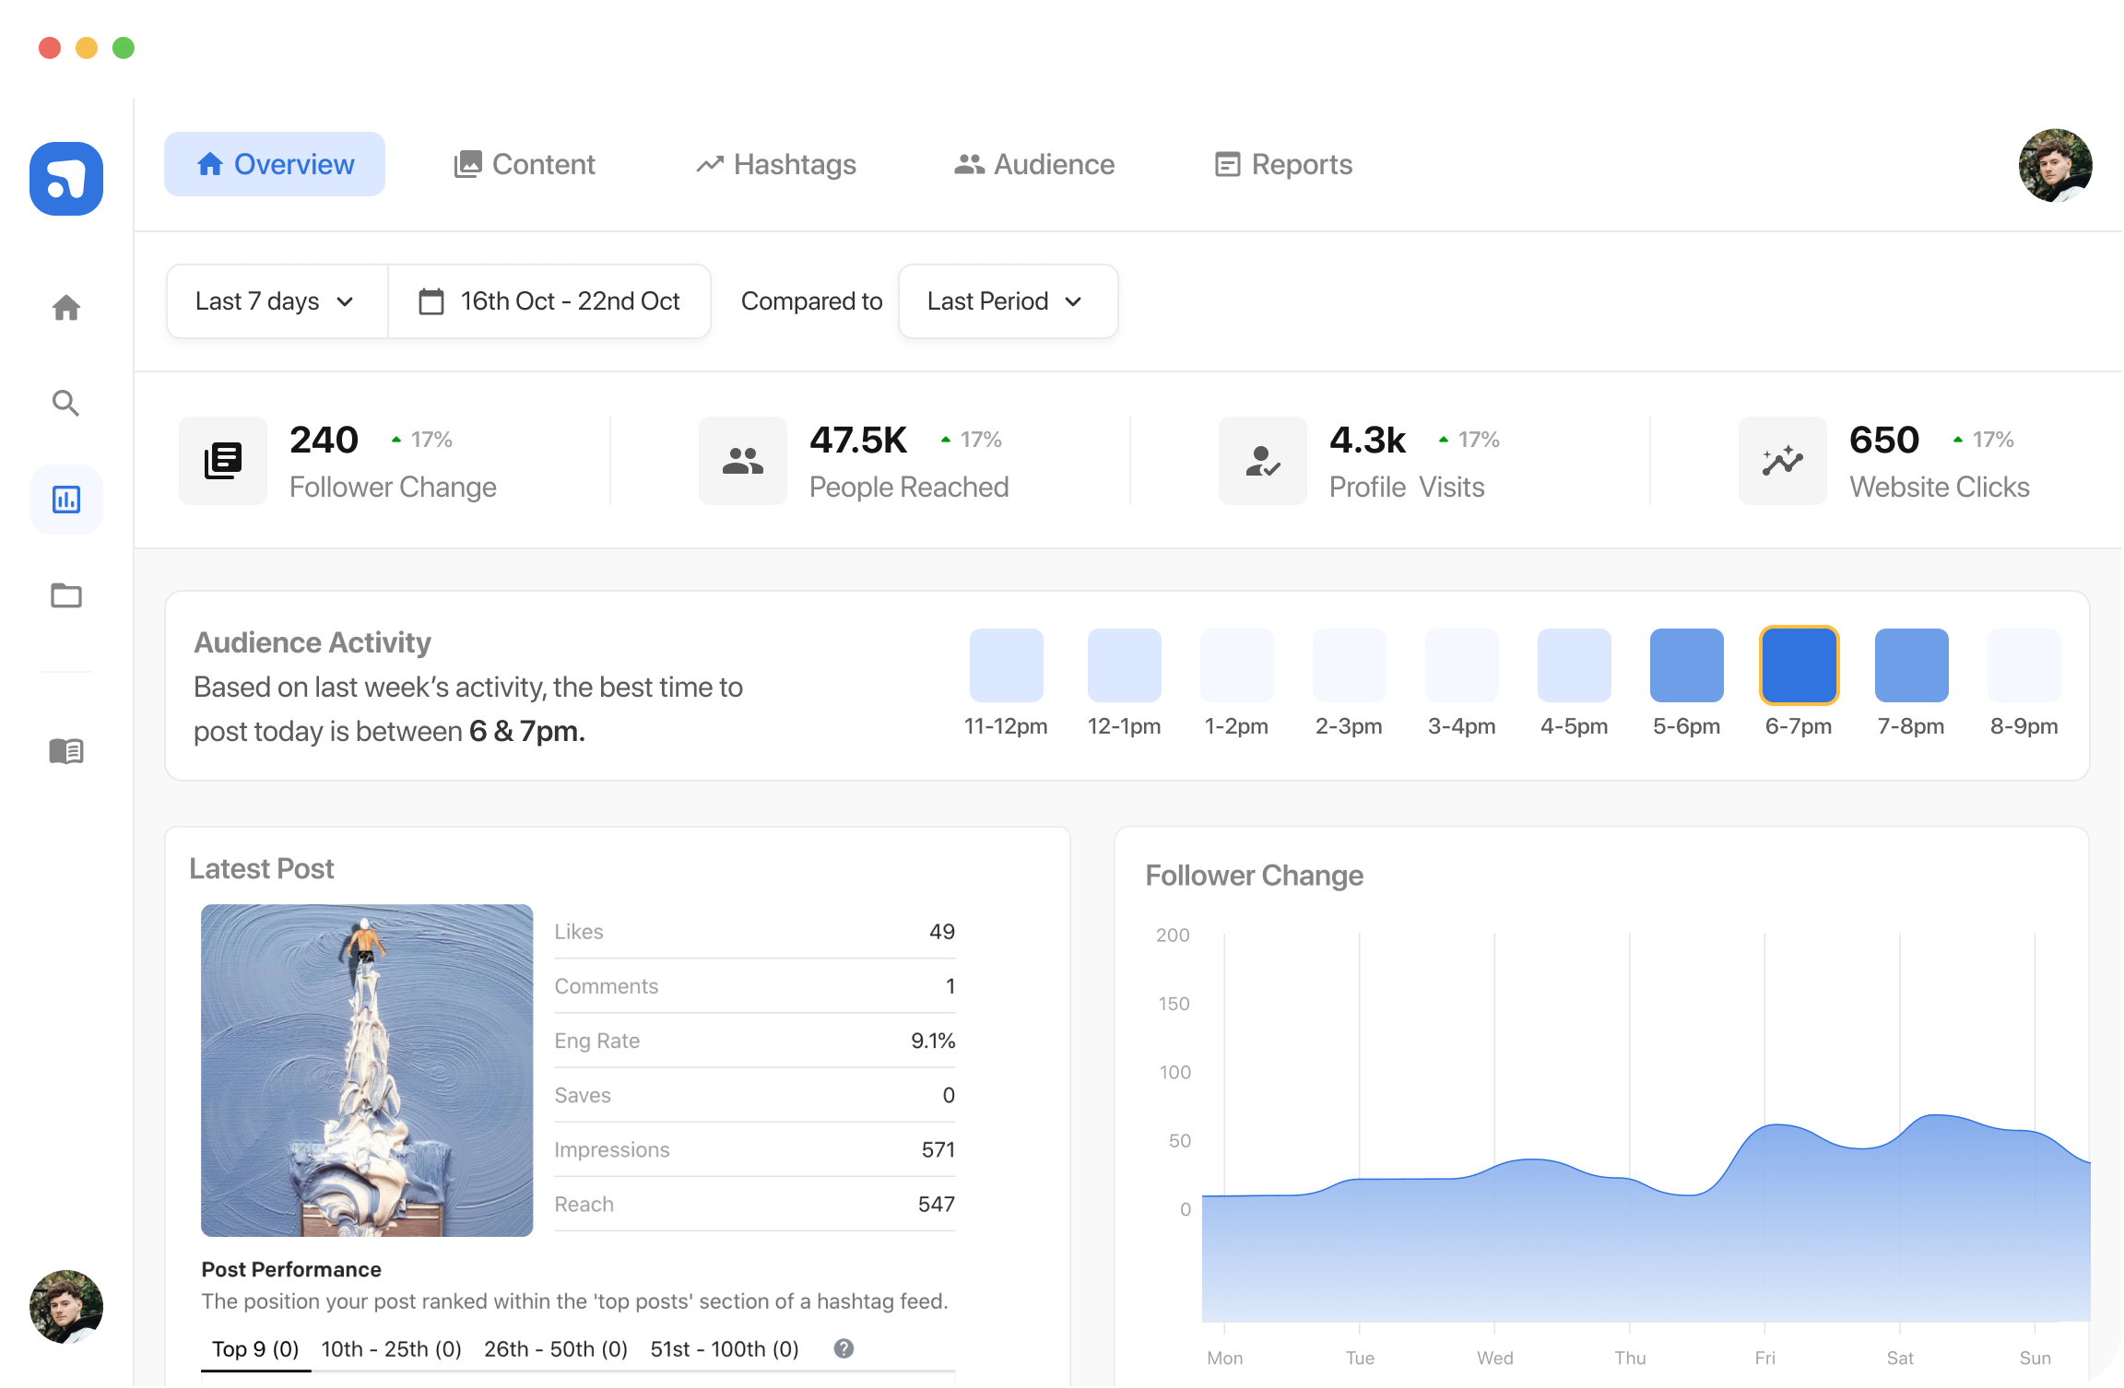This screenshot has width=2124, height=1388.
Task: Toggle the 11-12pm activity cell
Action: 1006,665
